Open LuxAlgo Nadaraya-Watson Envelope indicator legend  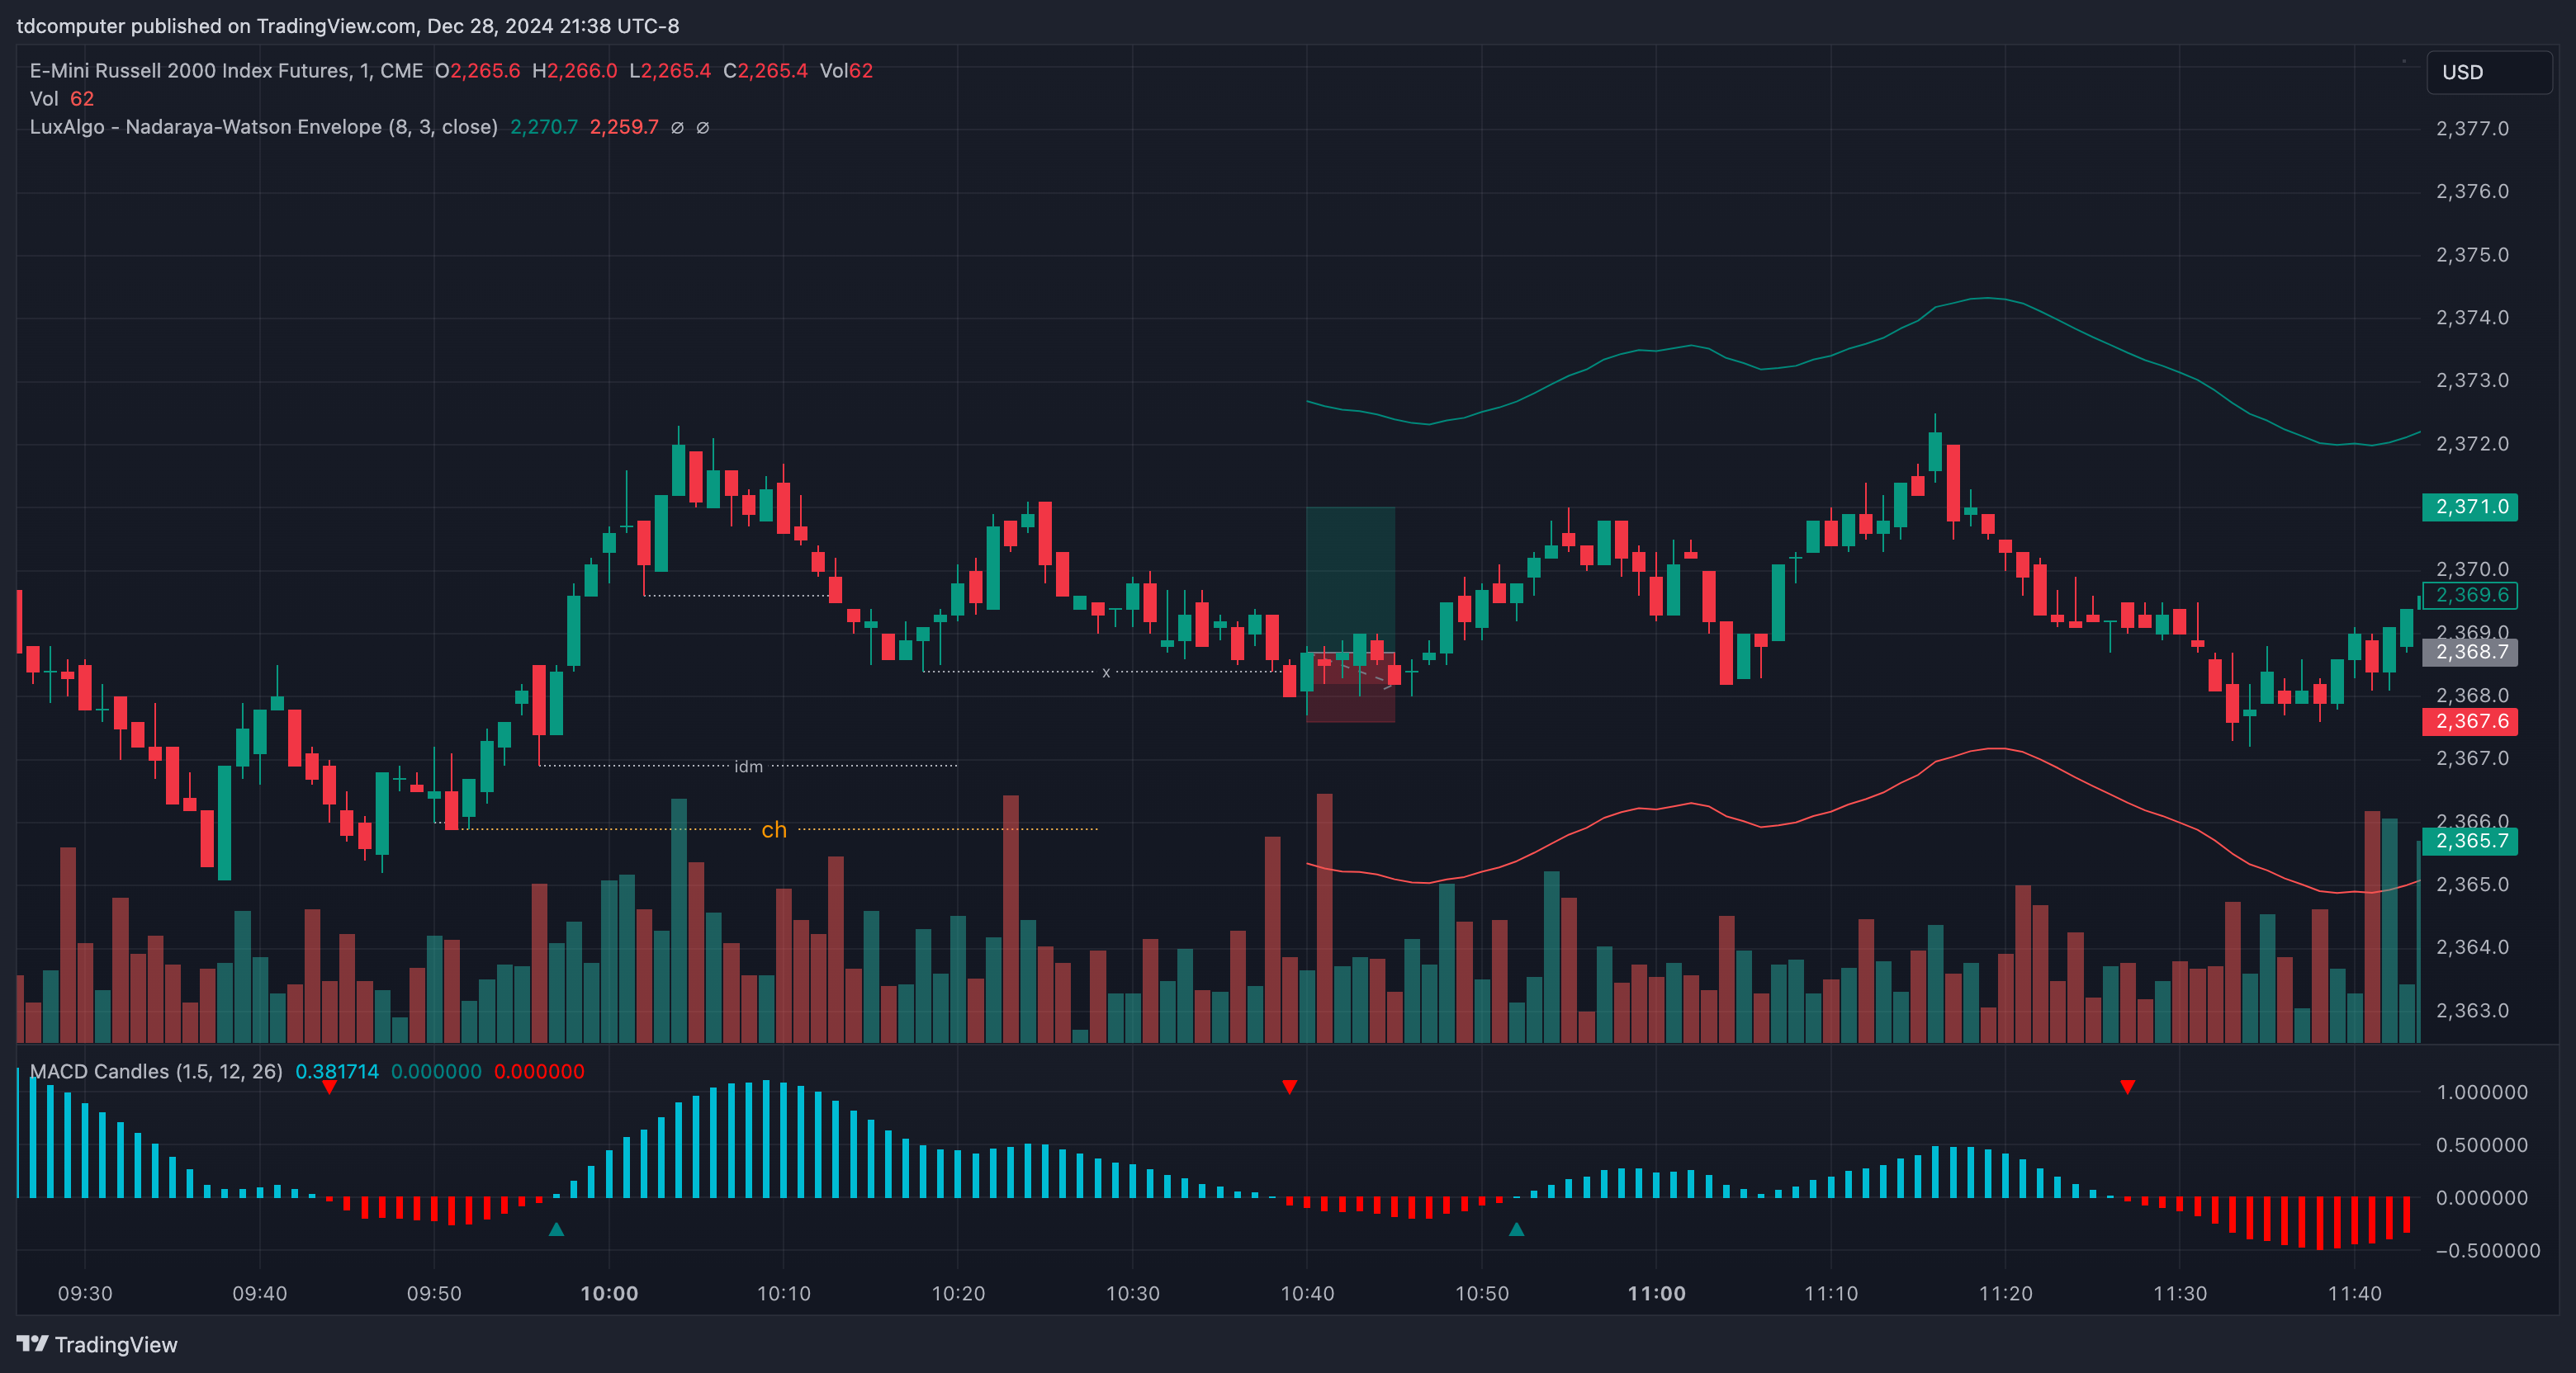click(263, 127)
